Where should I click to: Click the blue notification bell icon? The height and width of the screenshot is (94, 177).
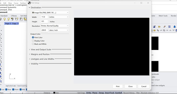174,26
